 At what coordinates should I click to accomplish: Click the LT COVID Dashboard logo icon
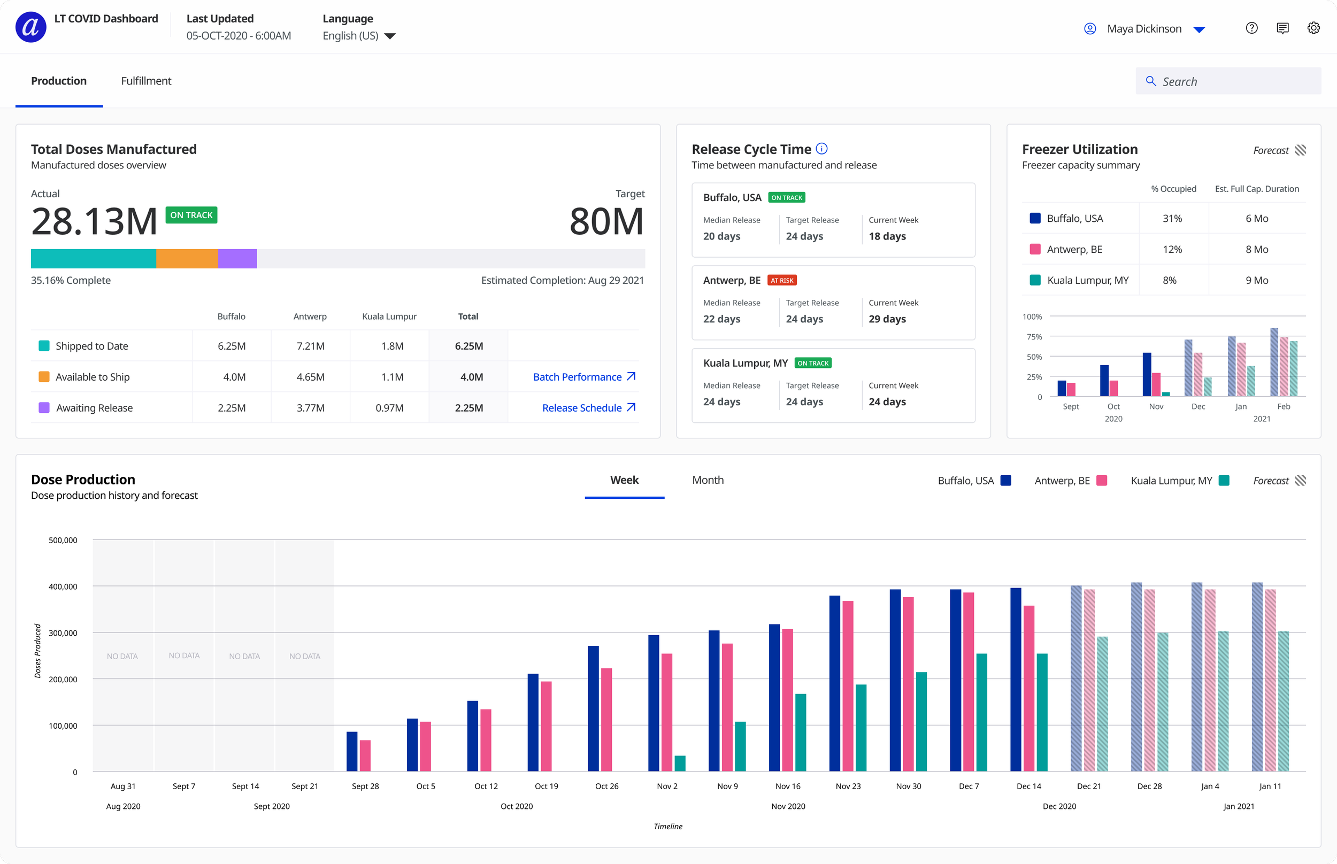(x=31, y=27)
